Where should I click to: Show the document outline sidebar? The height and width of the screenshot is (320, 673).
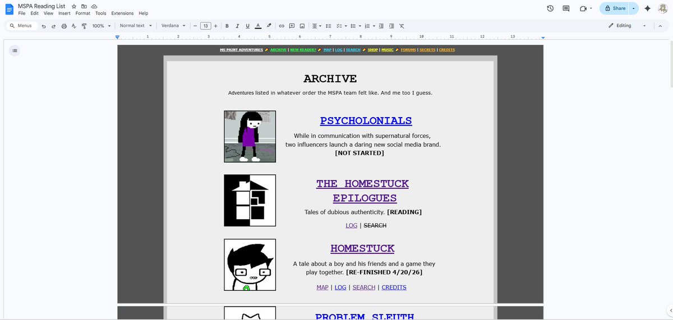click(x=15, y=50)
